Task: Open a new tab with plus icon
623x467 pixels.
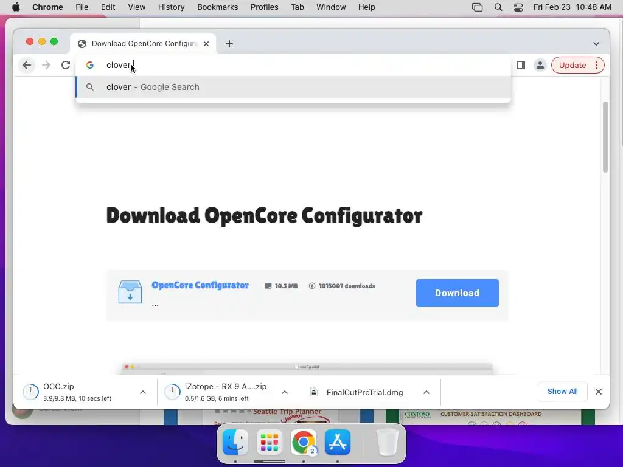Action: tap(229, 44)
